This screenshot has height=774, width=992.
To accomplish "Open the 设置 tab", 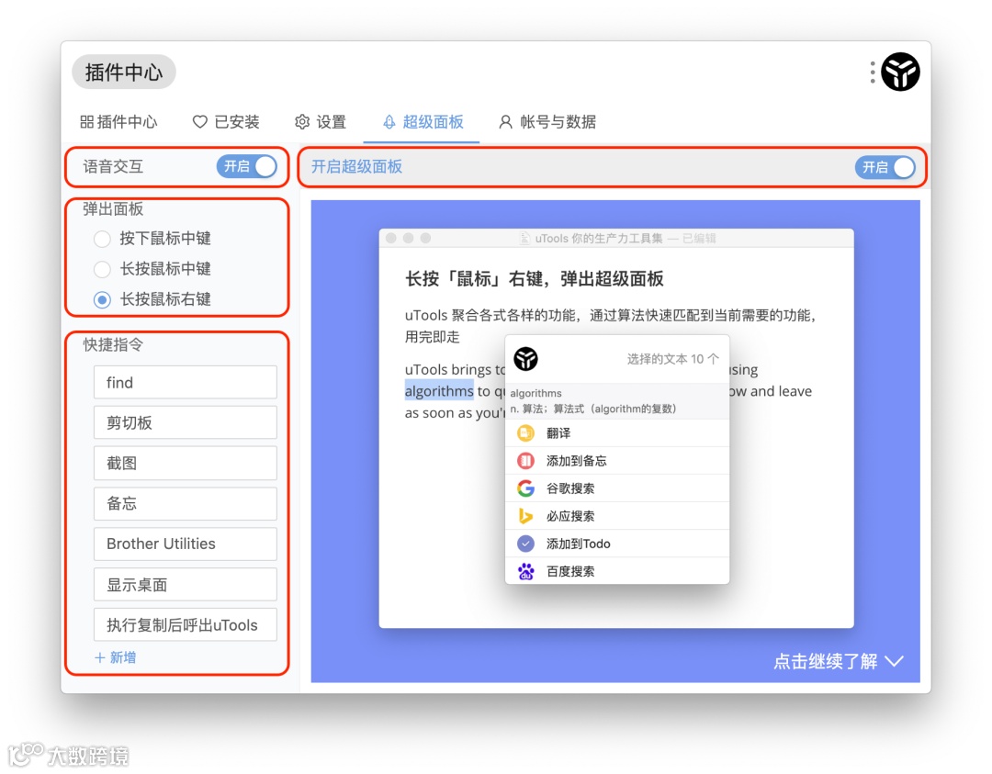I will point(321,121).
